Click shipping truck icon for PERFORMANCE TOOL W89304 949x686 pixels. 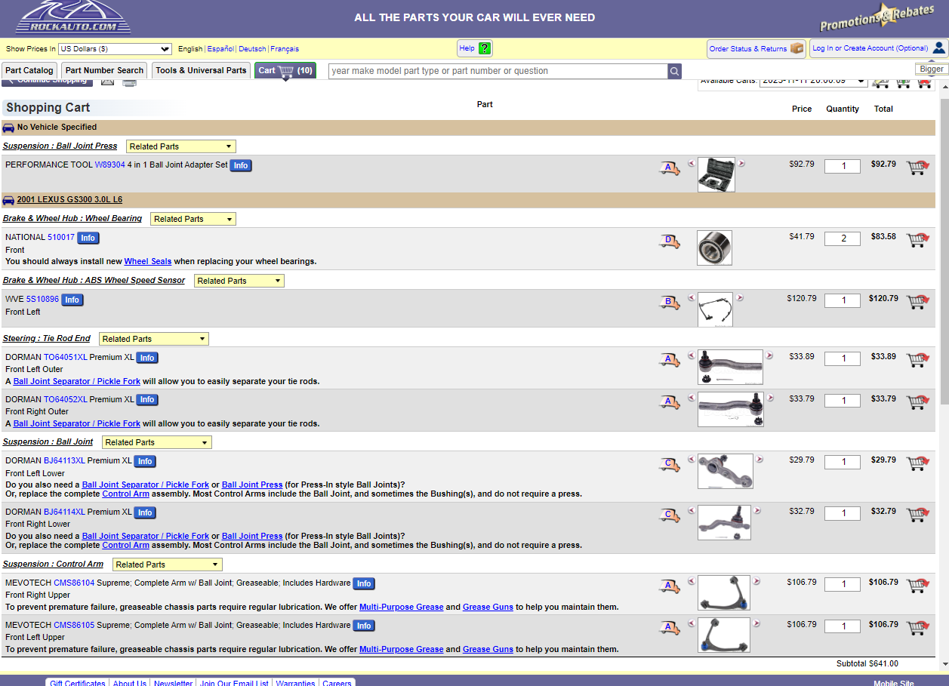669,168
